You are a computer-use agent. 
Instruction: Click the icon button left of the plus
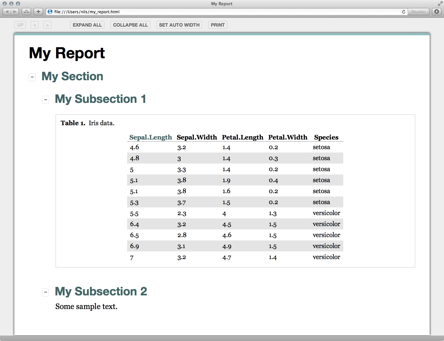pos(26,12)
